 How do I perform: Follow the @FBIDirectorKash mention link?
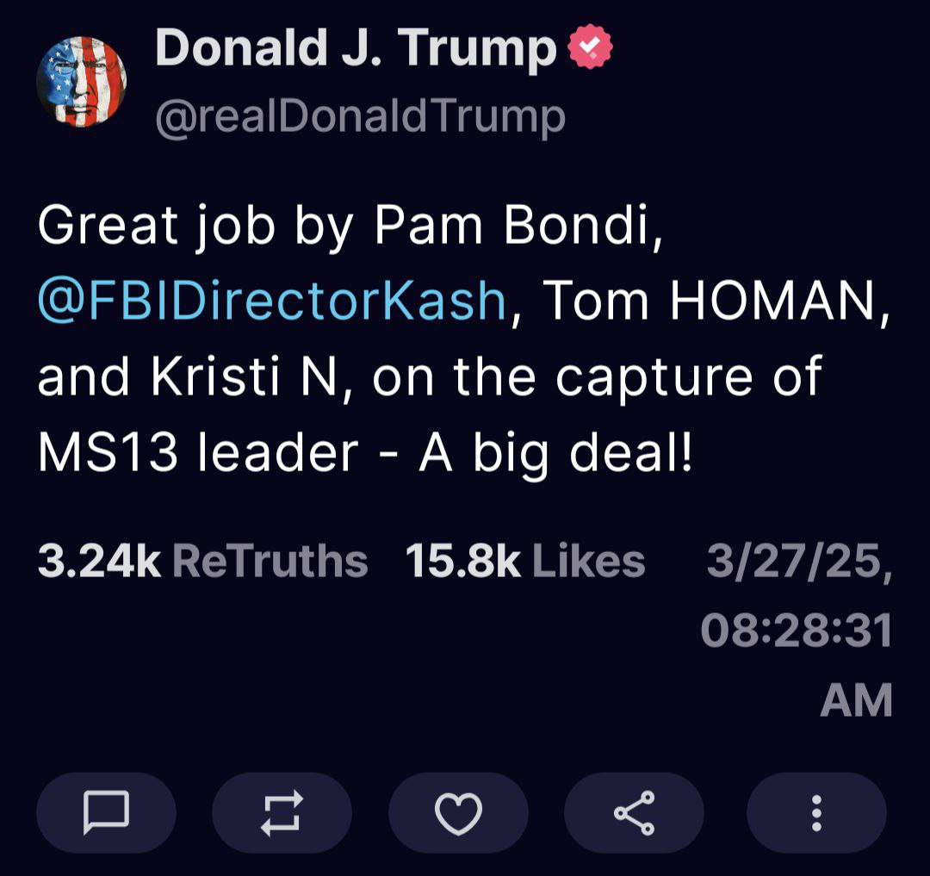pos(271,300)
